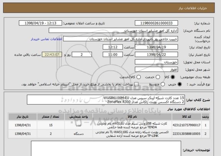
Task: Click row 2 need date 1398/04/31
Action: pos(23,134)
